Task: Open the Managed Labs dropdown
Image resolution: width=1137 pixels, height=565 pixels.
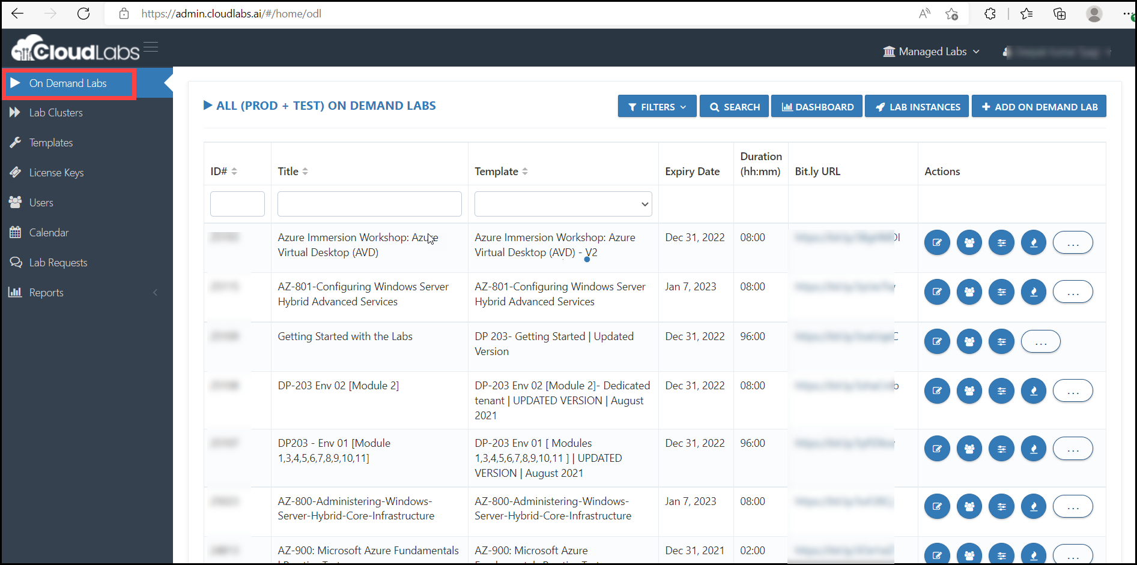Action: pyautogui.click(x=931, y=52)
